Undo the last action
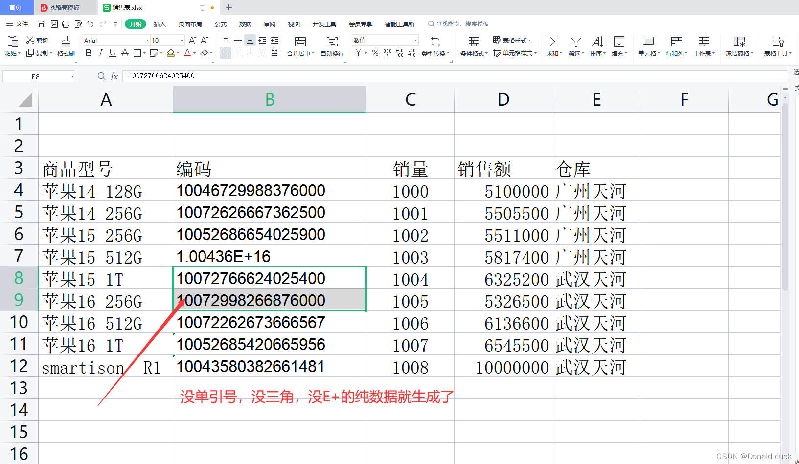The image size is (799, 464). [90, 24]
